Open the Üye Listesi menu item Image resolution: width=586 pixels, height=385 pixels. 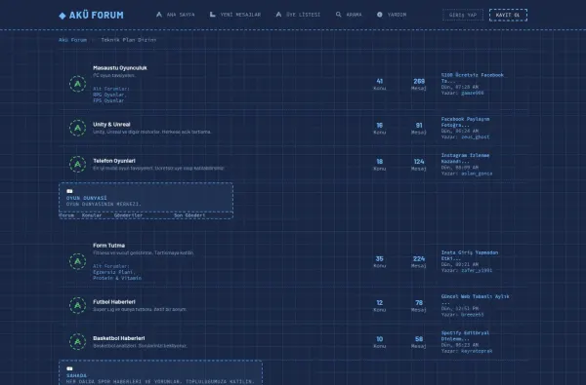(298, 15)
